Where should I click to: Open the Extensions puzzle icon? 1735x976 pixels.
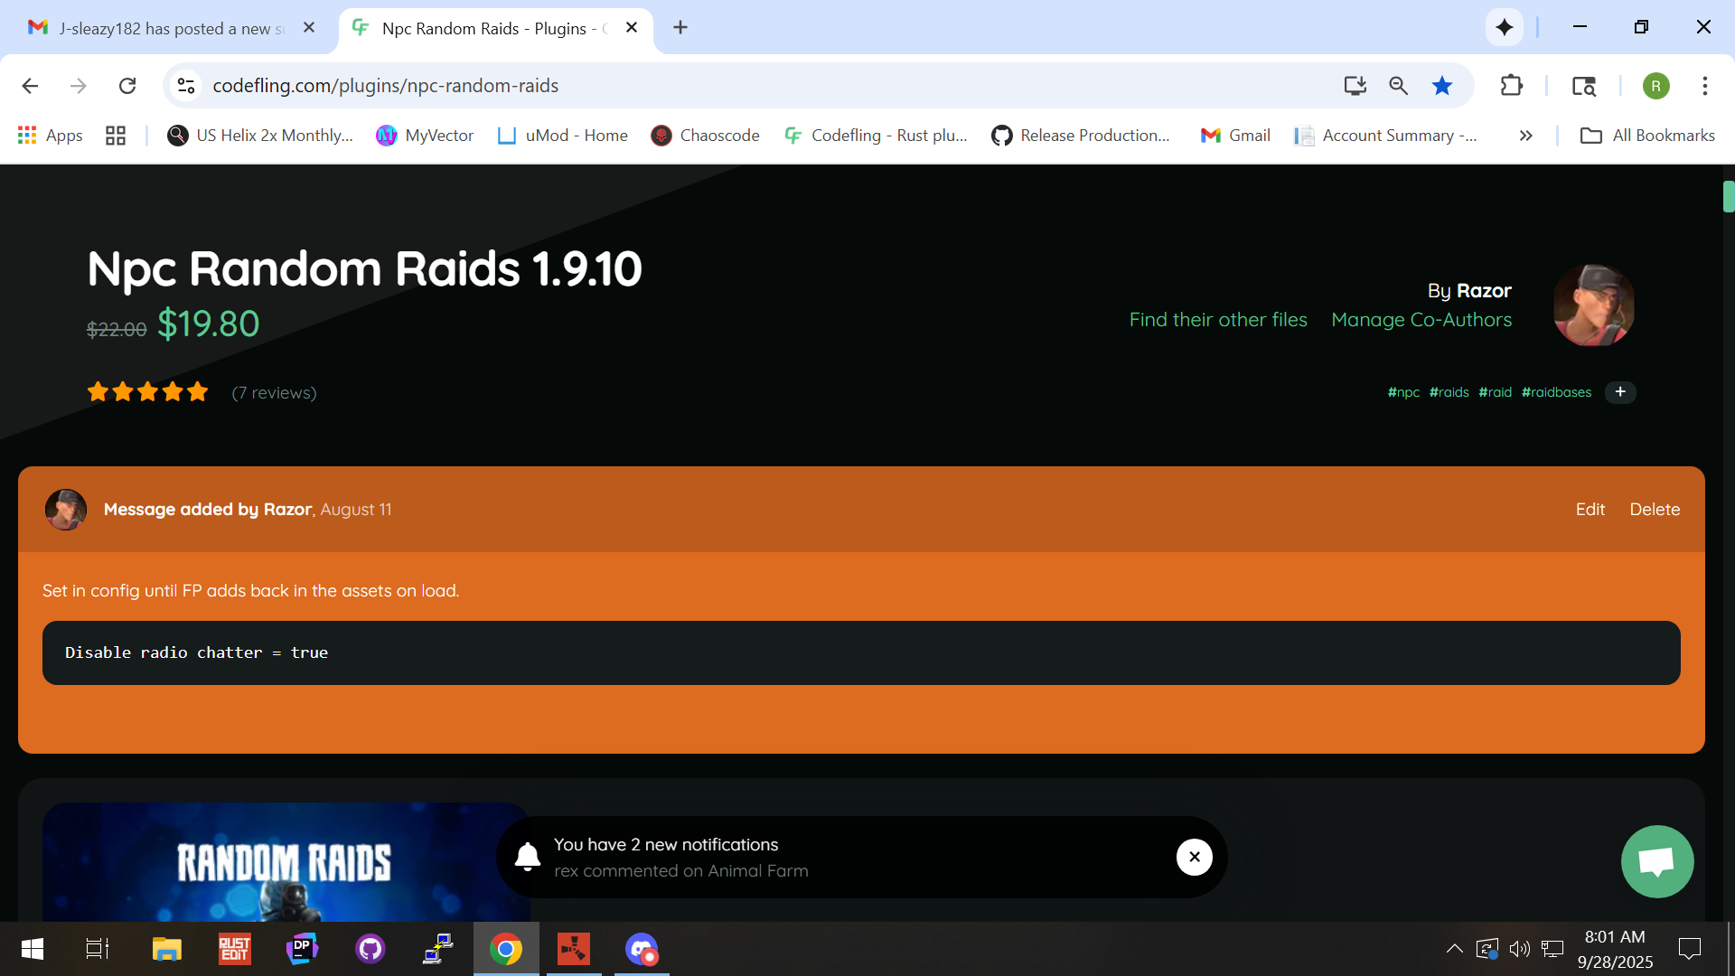coord(1511,86)
